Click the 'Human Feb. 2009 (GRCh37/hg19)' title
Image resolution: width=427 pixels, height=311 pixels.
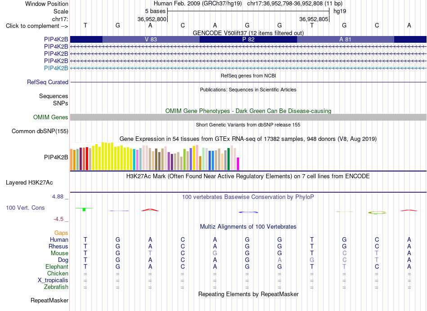(198, 4)
